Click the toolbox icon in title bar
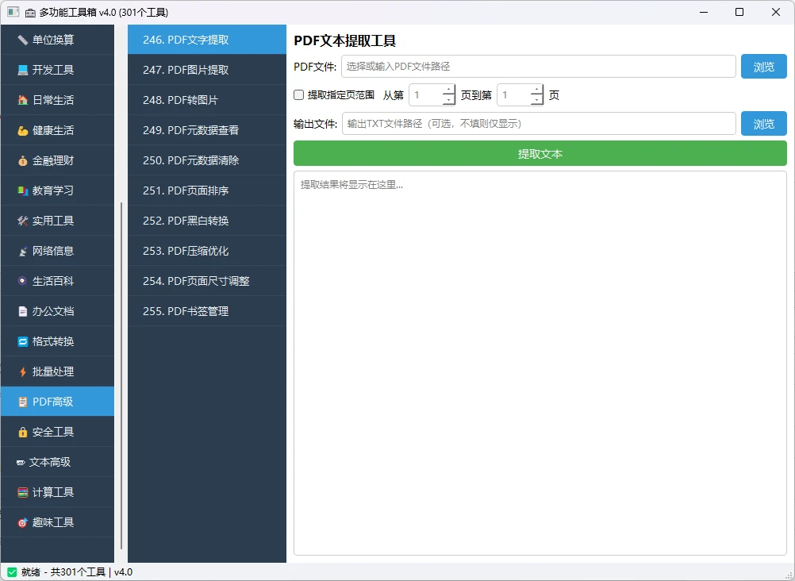Image resolution: width=795 pixels, height=581 pixels. click(30, 12)
